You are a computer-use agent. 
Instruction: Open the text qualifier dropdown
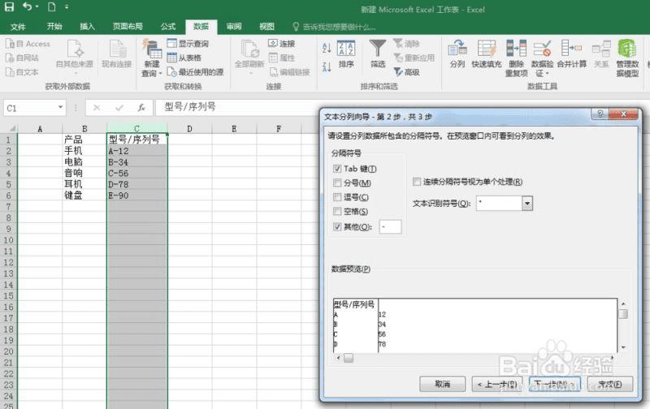pyautogui.click(x=526, y=203)
